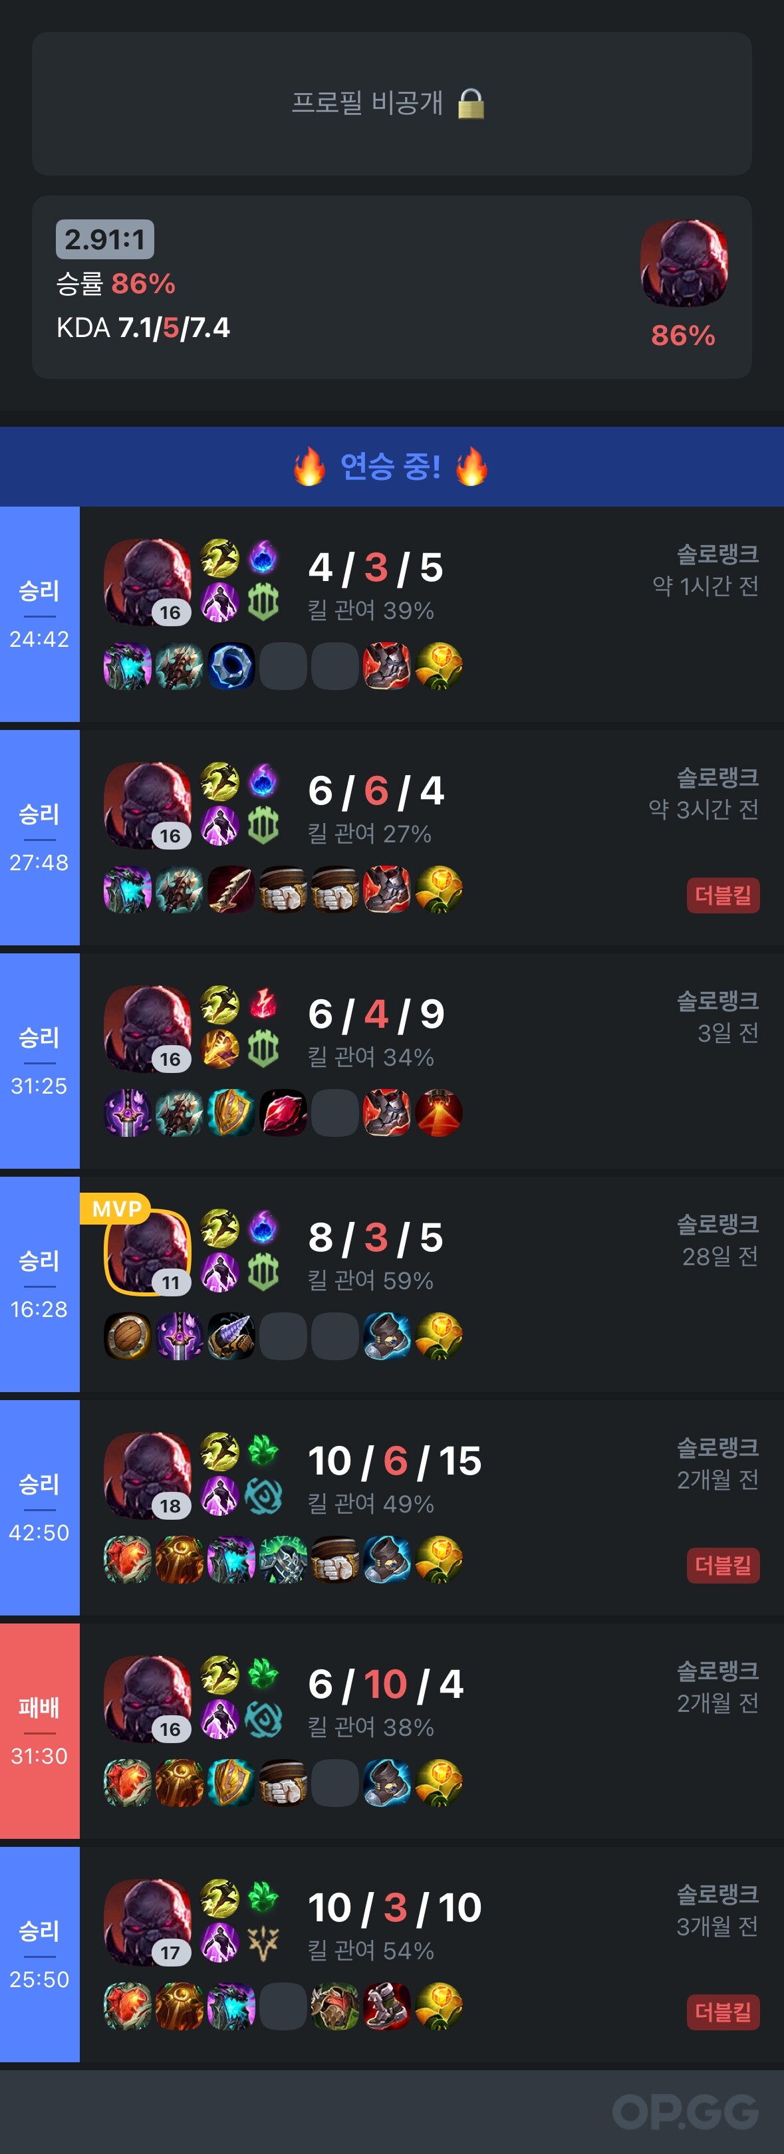Viewport: 784px width, 2154px height.
Task: Click the Sion champion portrait showing 86%
Action: tap(684, 263)
